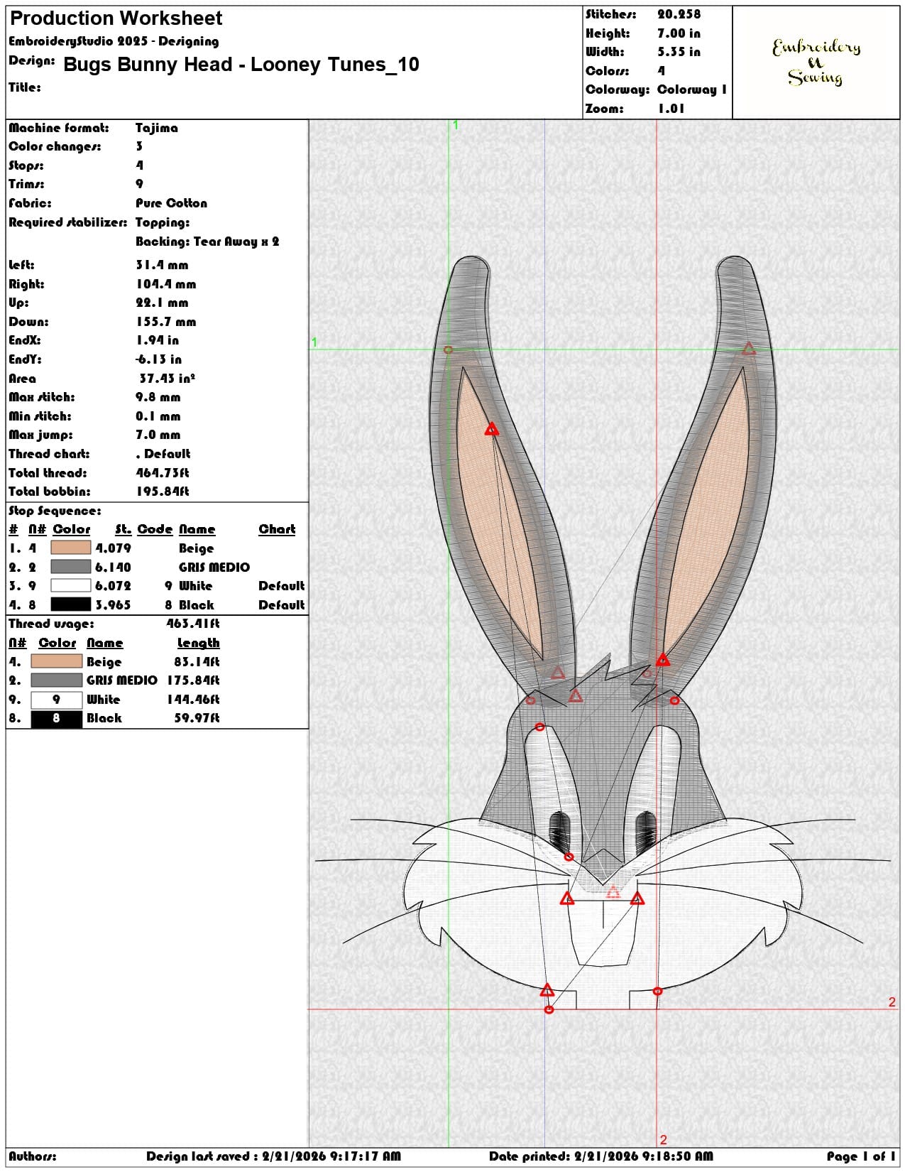Select the white swatch numbered 9 in Thread usage
The width and height of the screenshot is (905, 1172).
pyautogui.click(x=57, y=700)
